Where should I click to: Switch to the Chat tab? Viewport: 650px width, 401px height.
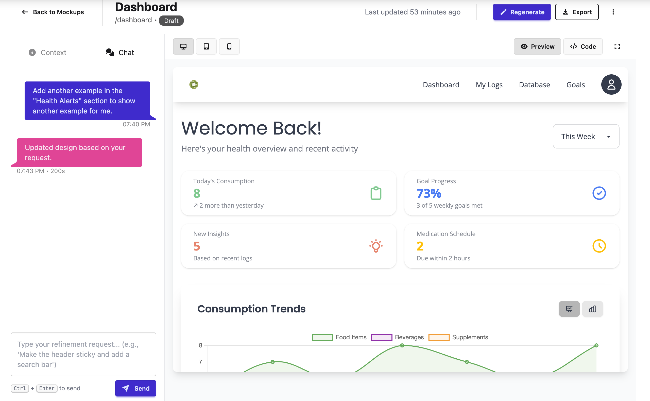(x=119, y=52)
